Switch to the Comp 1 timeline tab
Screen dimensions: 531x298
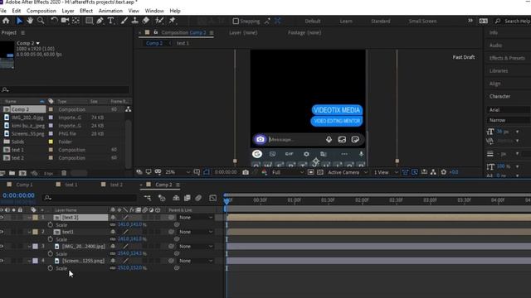tap(24, 185)
